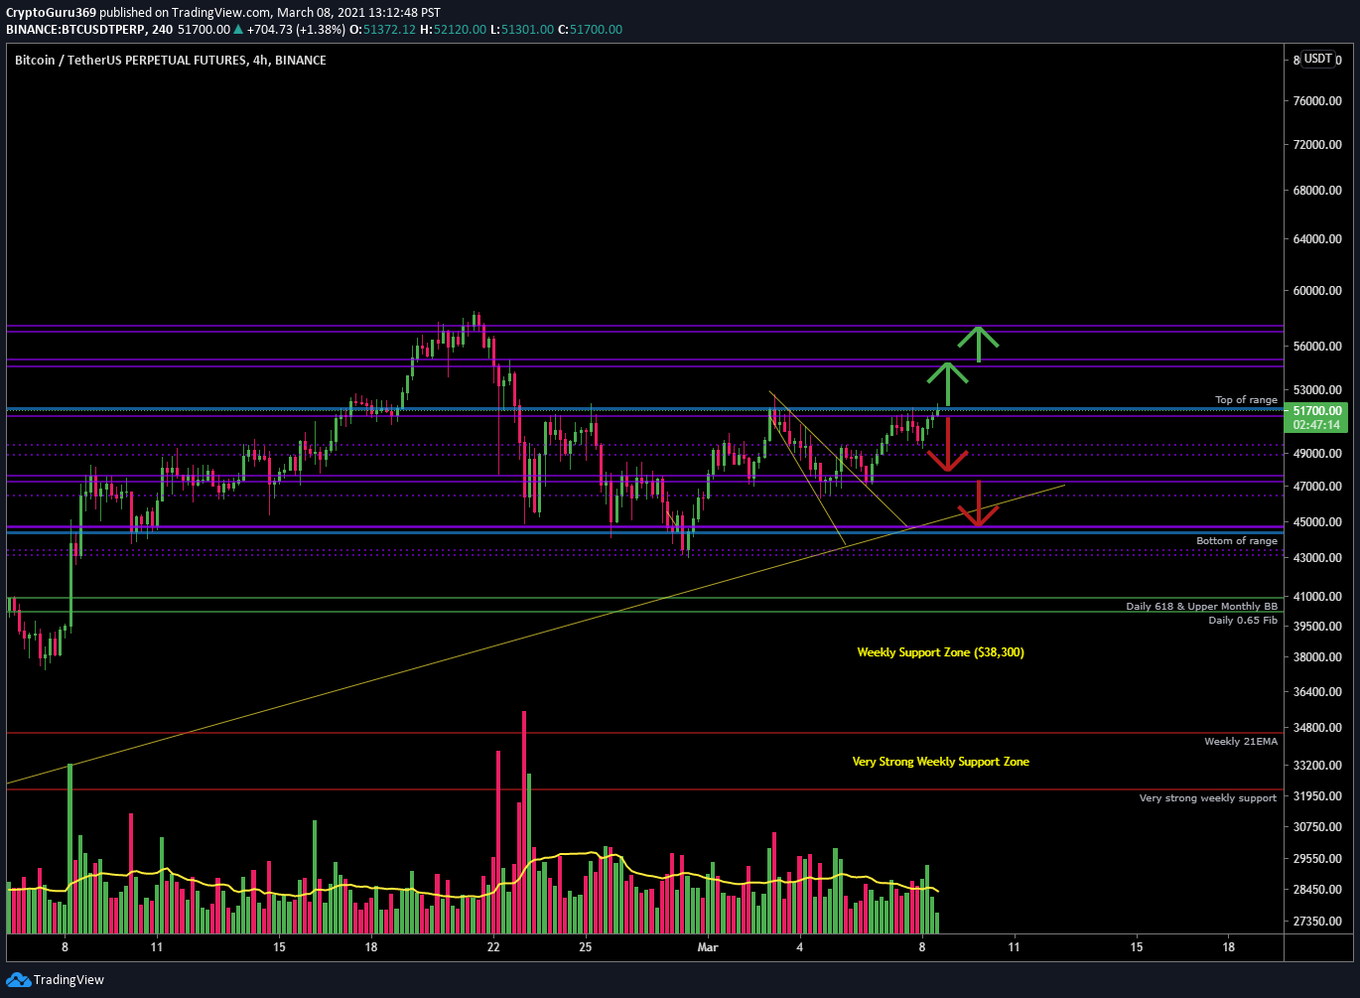The image size is (1360, 998).
Task: Click 60000.00 on the price axis
Action: click(x=1315, y=291)
